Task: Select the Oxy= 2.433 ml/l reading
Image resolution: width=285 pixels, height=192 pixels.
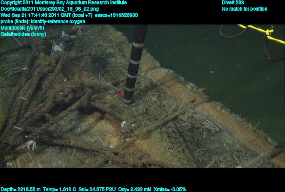Action: (135, 190)
